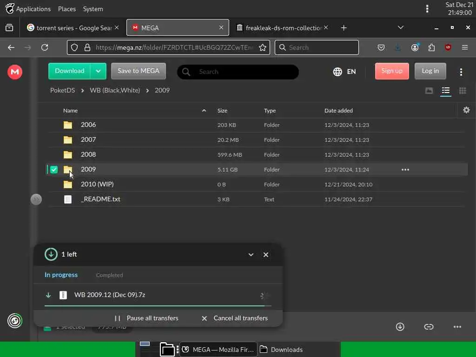The width and height of the screenshot is (476, 357).
Task: Open the top panel three-dot system menu
Action: (x=427, y=9)
